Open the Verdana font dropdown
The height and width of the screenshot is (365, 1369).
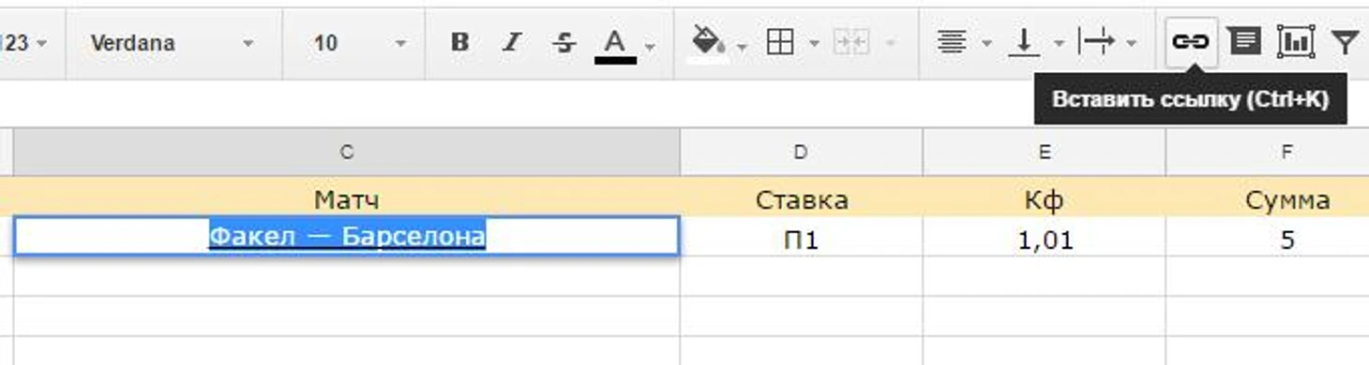coord(173,43)
